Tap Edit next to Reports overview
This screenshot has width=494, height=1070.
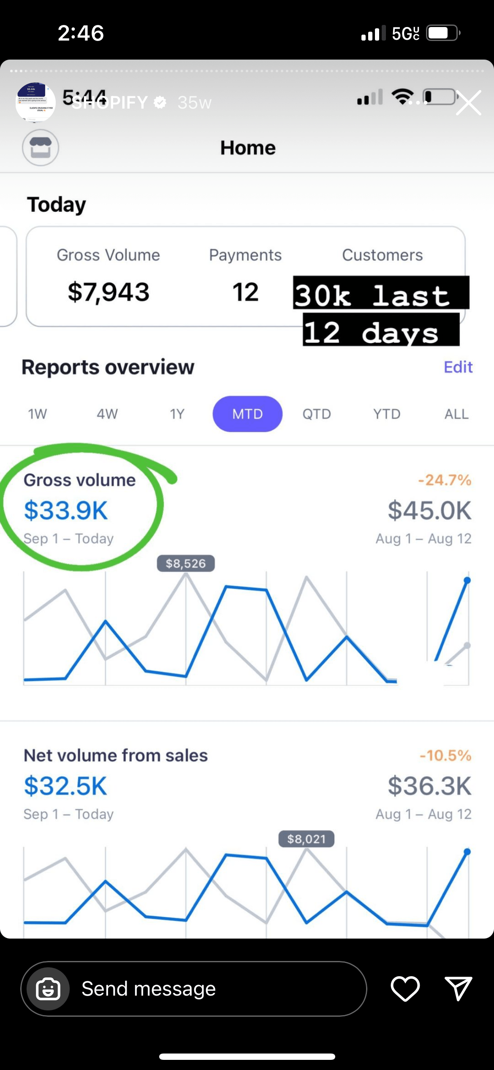pyautogui.click(x=458, y=367)
